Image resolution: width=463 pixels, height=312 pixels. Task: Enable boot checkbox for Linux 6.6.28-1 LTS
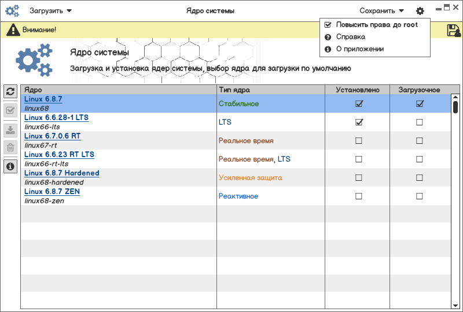420,122
